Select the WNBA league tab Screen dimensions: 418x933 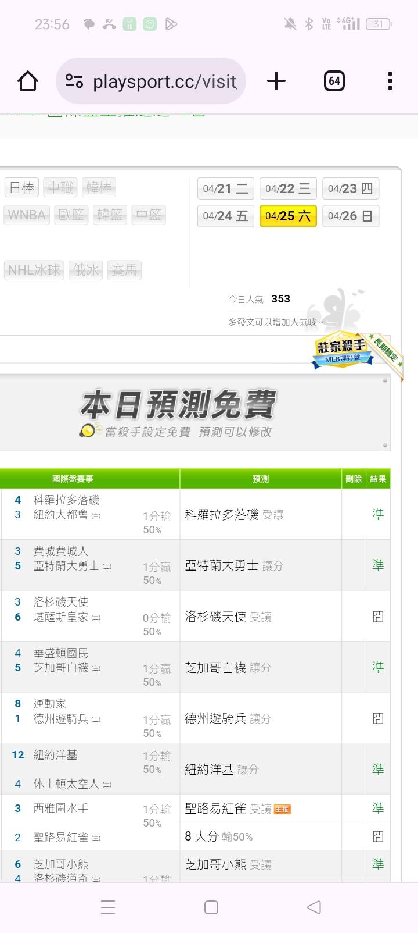click(x=27, y=215)
